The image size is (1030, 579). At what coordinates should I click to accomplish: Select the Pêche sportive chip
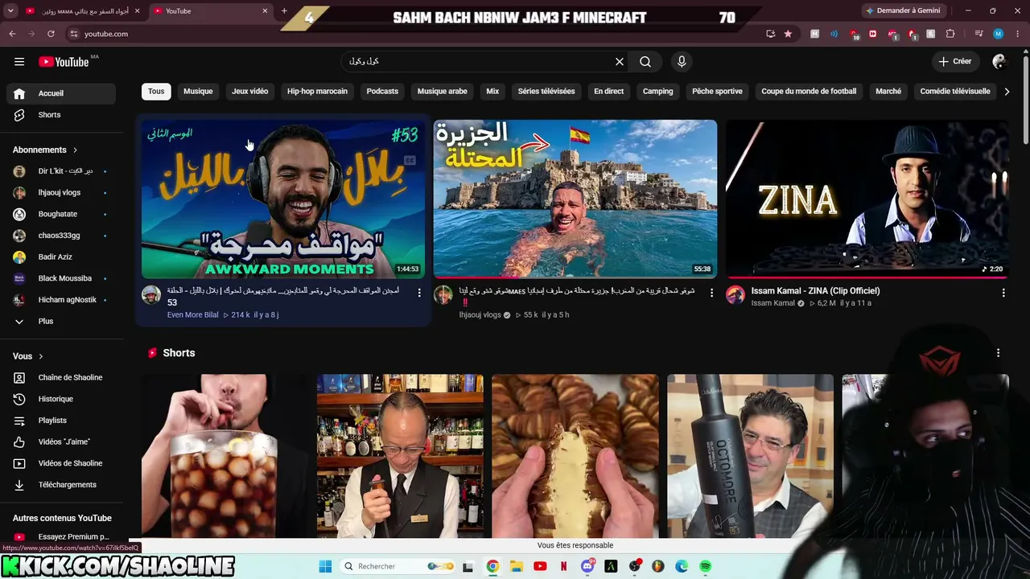click(x=717, y=92)
